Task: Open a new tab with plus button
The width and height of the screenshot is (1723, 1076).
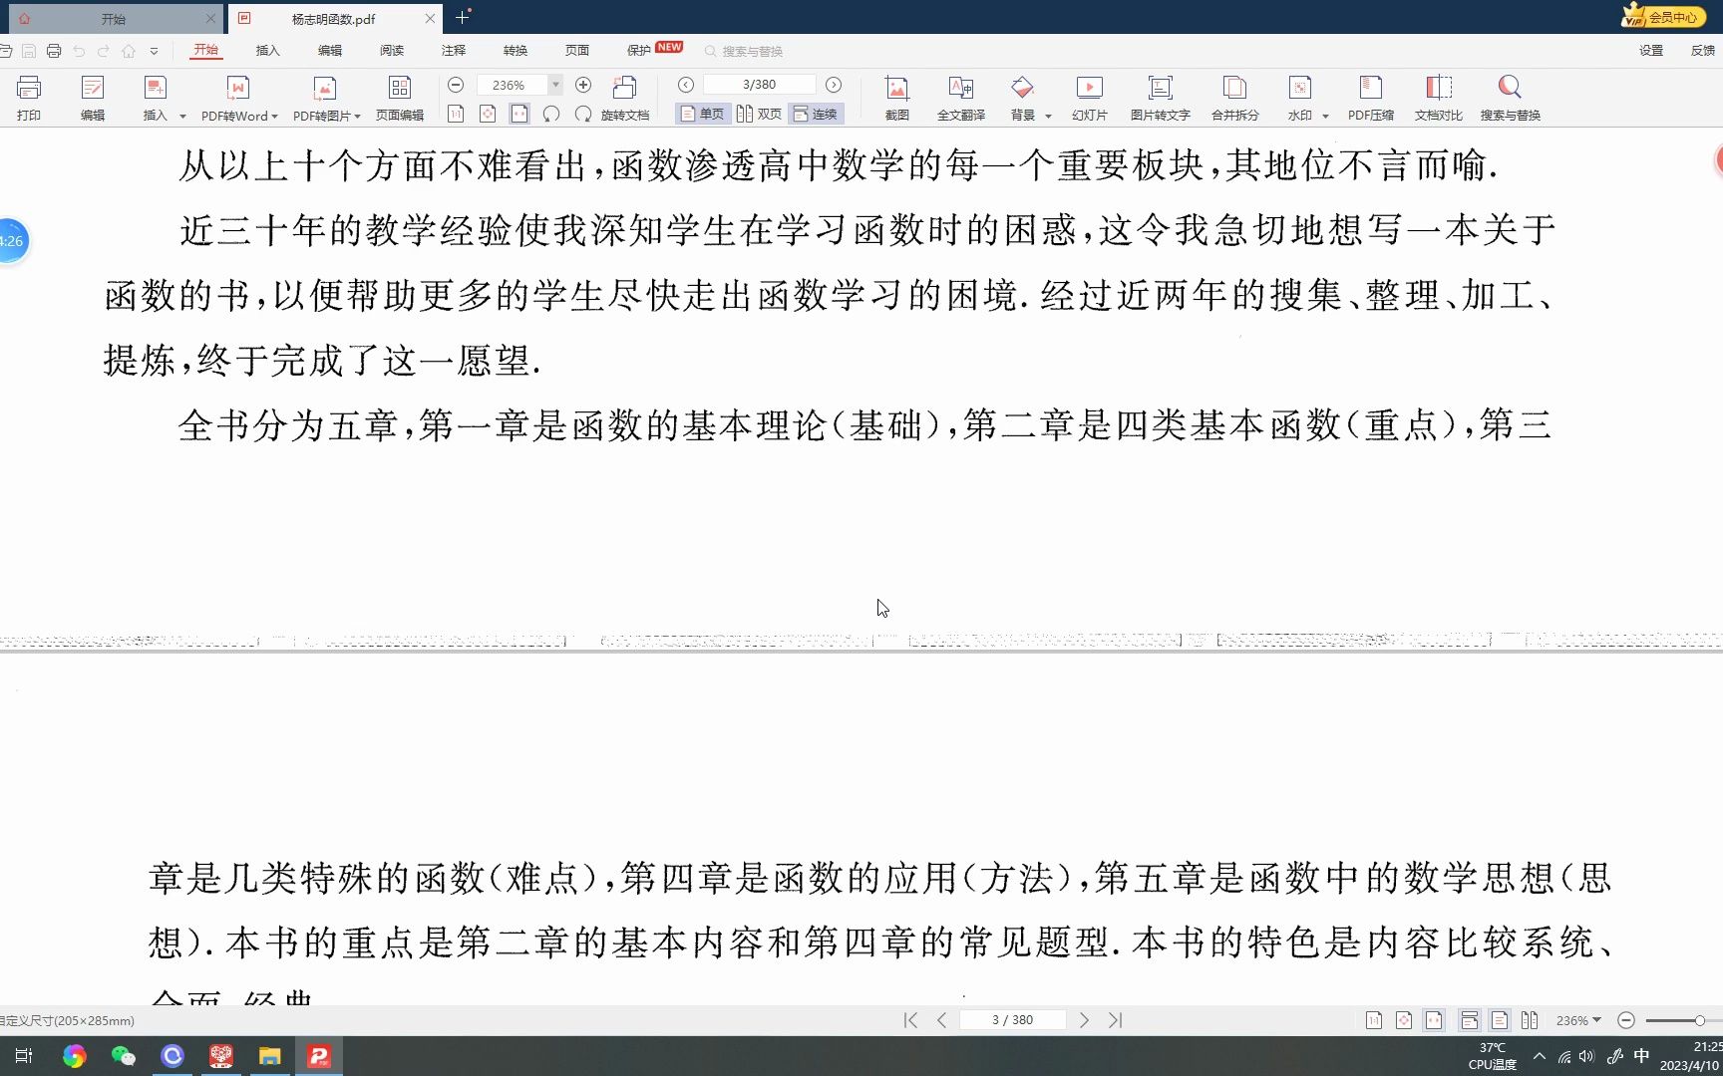Action: coord(462,17)
